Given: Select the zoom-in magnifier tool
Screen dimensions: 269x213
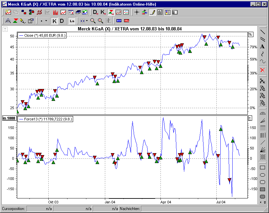Looking at the screenshot, I should (x=100, y=20).
